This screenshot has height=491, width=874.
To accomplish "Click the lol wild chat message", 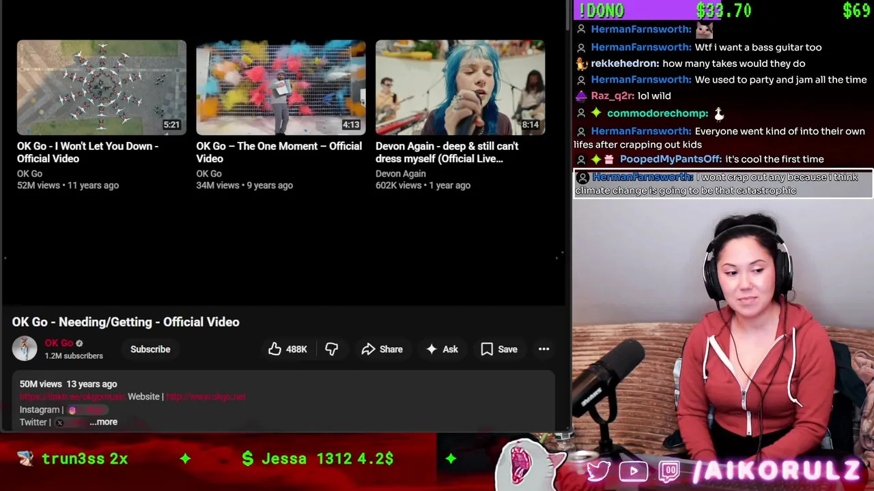I will [x=654, y=96].
